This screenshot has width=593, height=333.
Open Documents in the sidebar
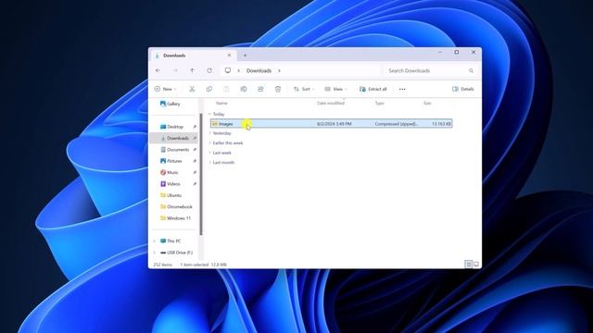tap(174, 150)
